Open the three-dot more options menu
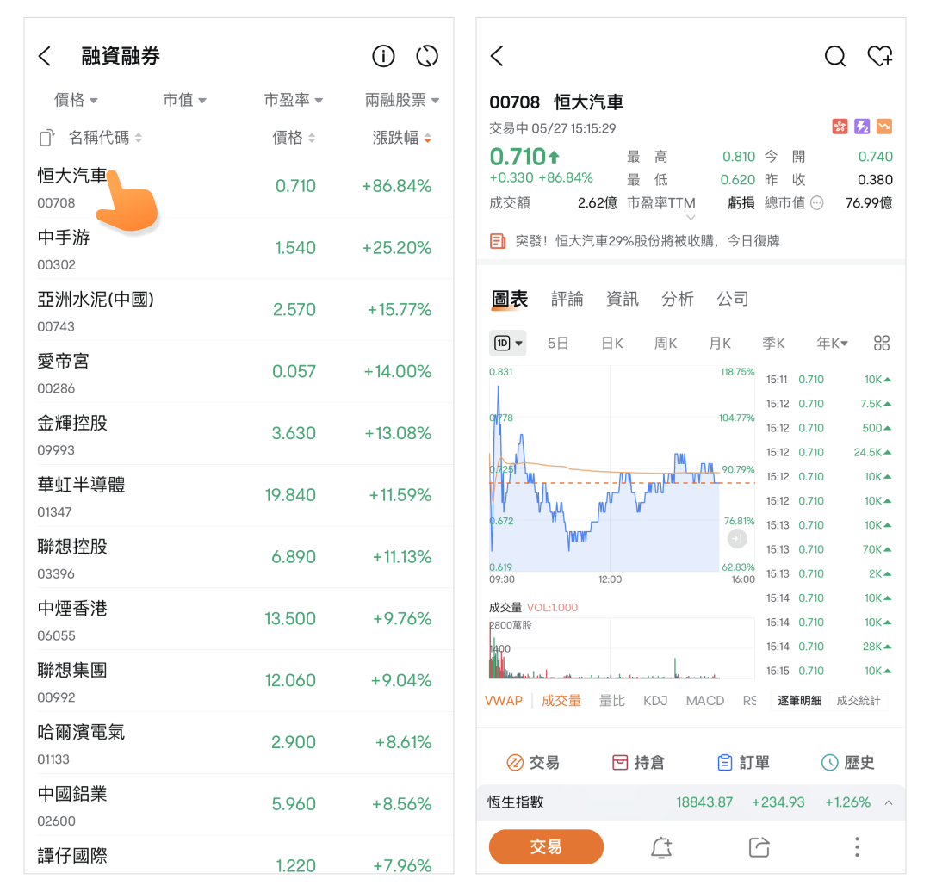Viewport: 930px width, 892px height. (856, 847)
